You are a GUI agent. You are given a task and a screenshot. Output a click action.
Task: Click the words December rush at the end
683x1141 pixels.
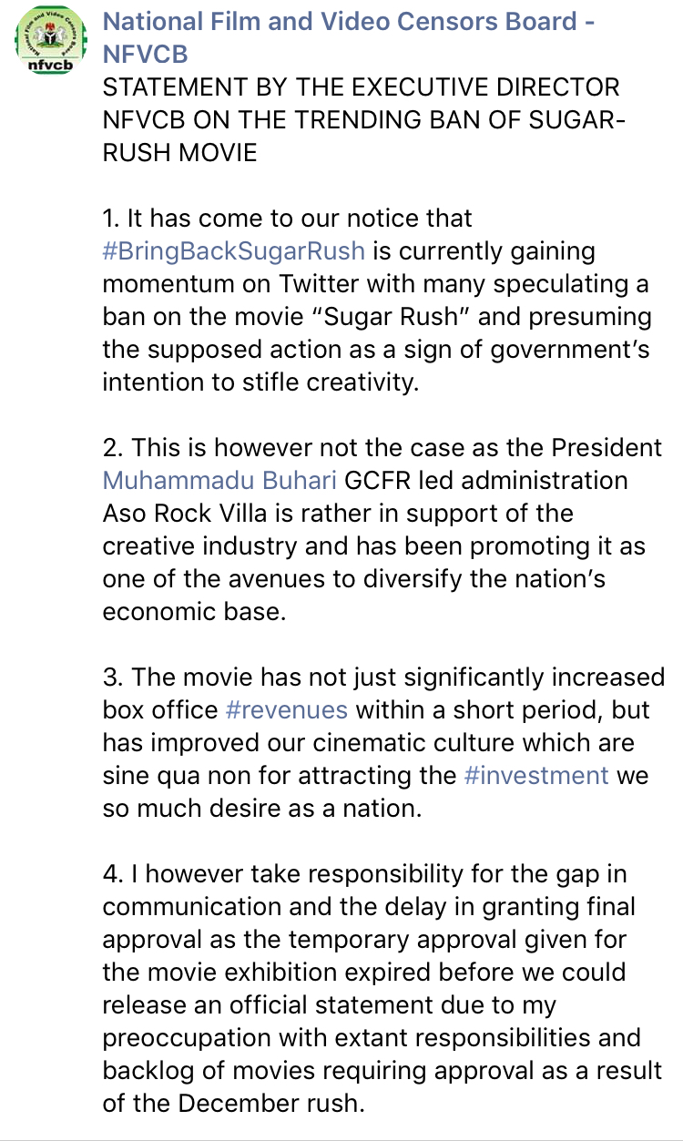pyautogui.click(x=270, y=1103)
